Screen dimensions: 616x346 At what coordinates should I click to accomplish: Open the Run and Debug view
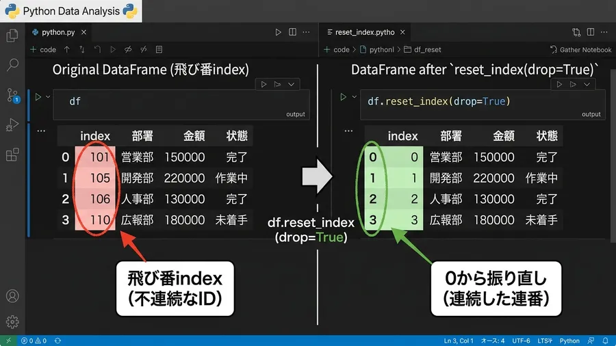pos(12,124)
